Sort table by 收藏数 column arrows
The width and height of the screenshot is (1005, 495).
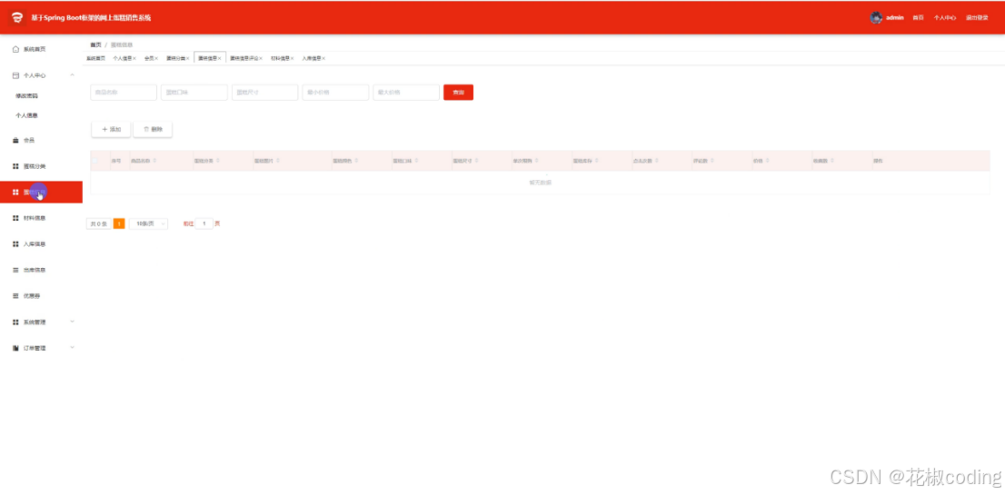832,161
